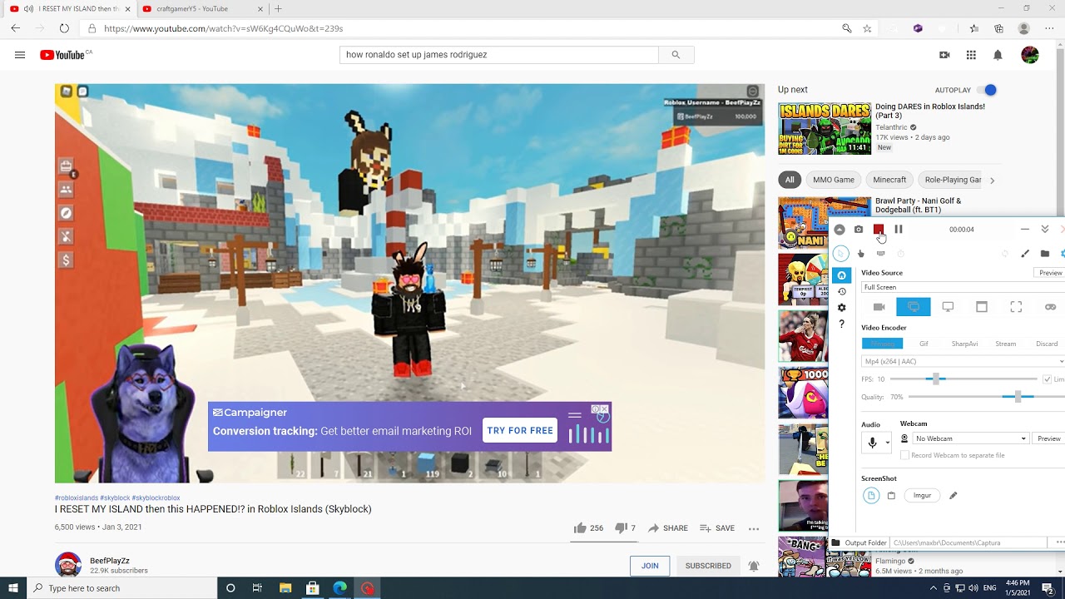Screen dimensions: 1065x599
Task: Choose the SharpAvi video encoder
Action: point(964,344)
